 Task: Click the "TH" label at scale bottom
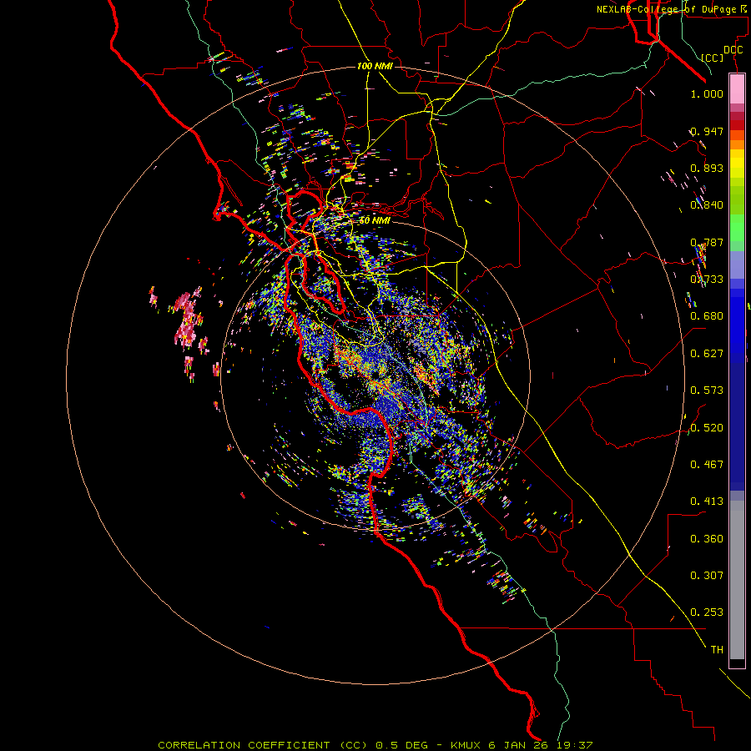coord(717,650)
